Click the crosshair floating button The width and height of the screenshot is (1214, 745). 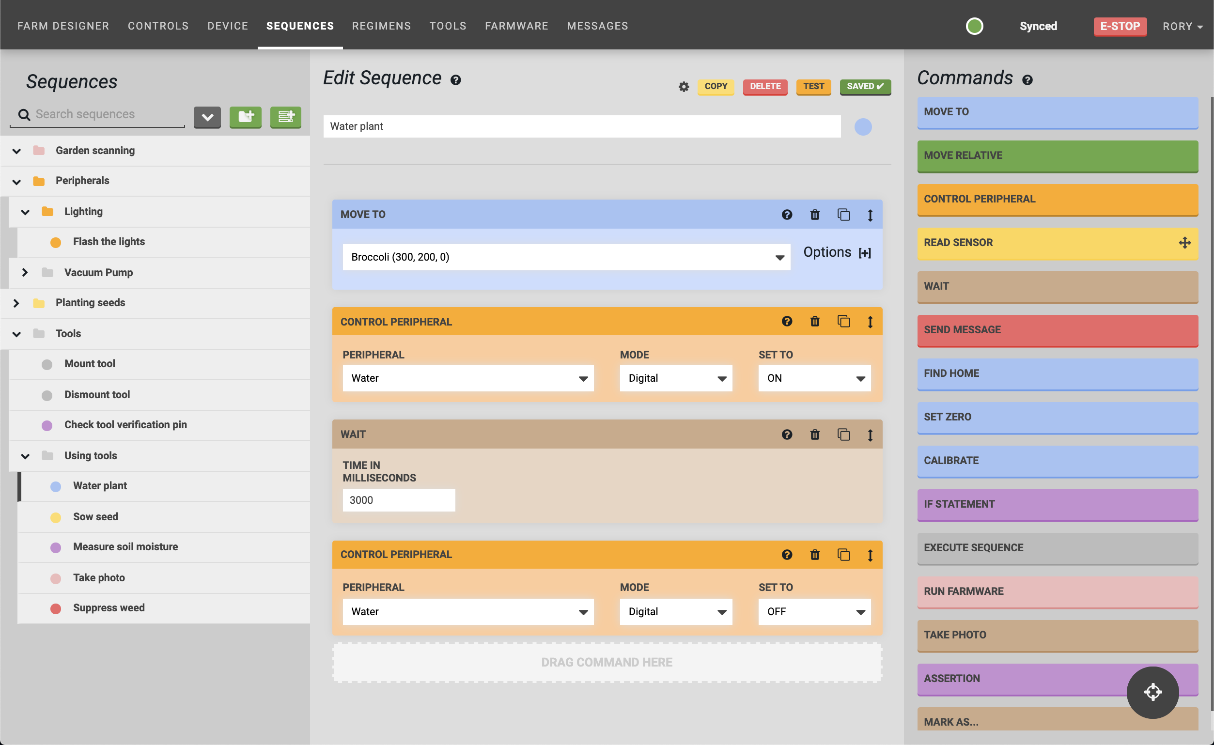1152,692
